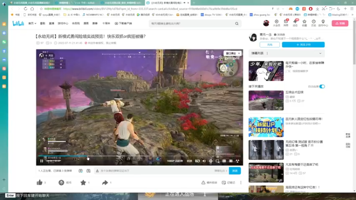Screen dimensions: 356x200
Task: Focus the danmaku comment input field
Action: [157, 171]
